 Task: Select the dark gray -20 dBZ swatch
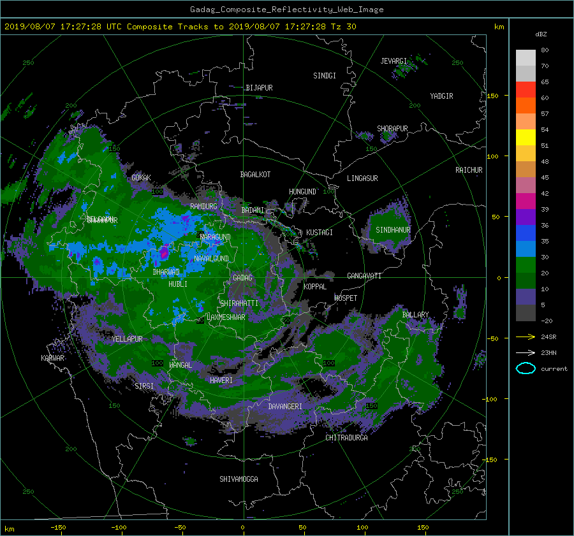pyautogui.click(x=526, y=313)
